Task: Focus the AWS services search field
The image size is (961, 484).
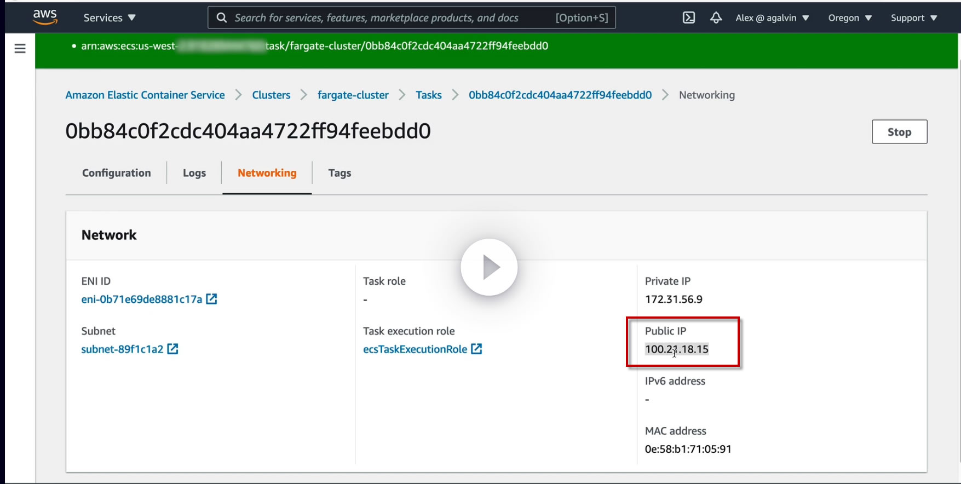Action: coord(412,18)
